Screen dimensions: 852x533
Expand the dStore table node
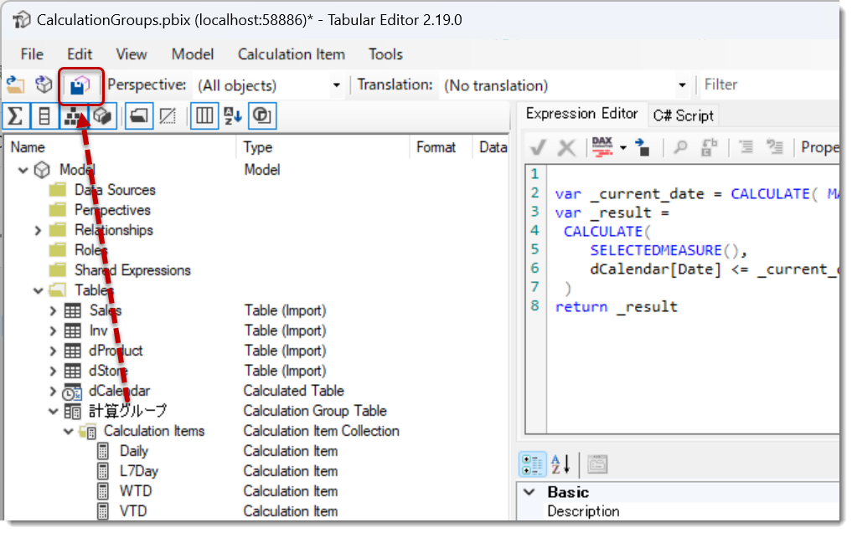pos(53,372)
